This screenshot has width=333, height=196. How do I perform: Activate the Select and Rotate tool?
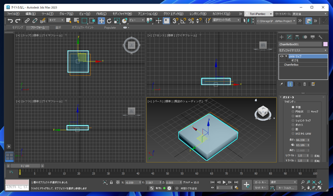tap(109, 20)
